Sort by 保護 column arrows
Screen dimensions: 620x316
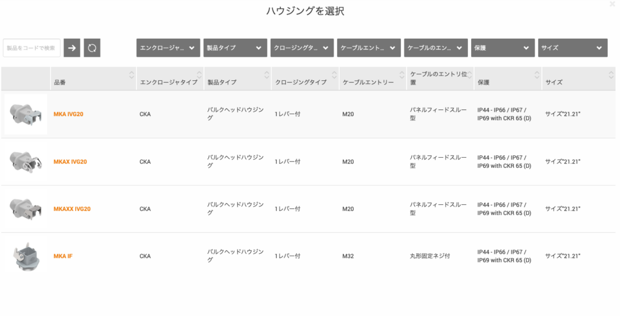point(537,74)
